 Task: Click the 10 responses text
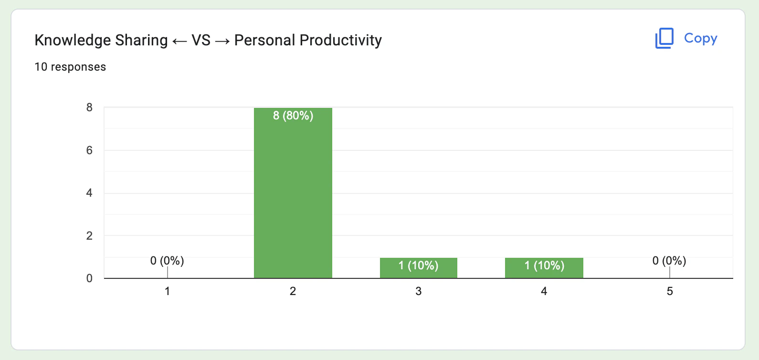[x=70, y=67]
